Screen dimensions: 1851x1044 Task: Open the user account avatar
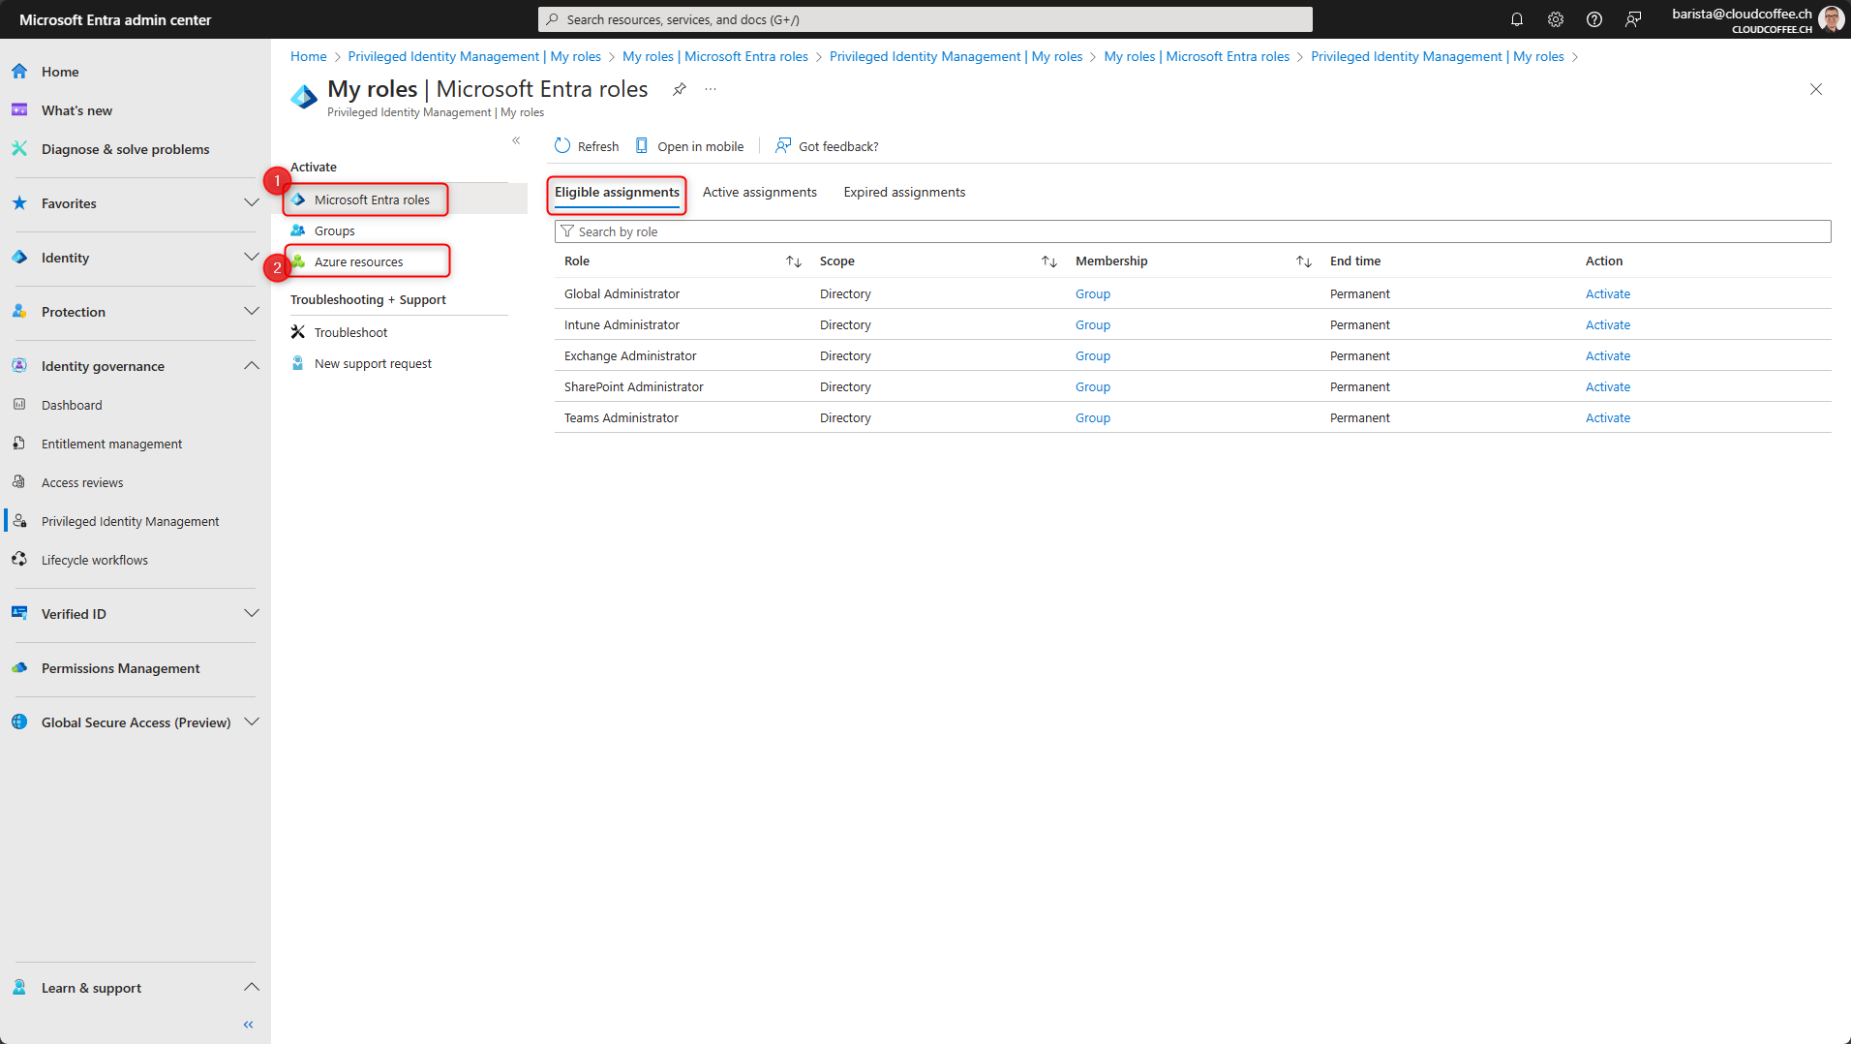point(1831,19)
